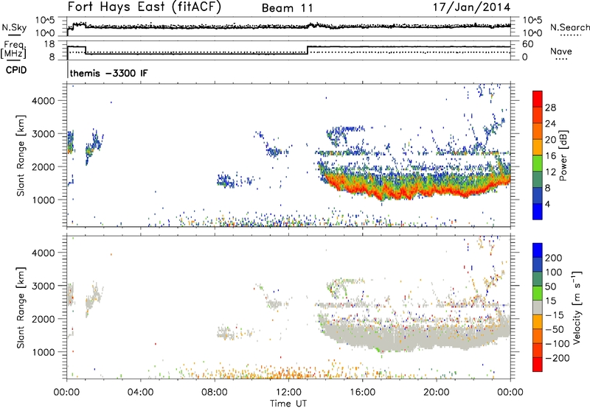The image size is (590, 408).
Task: Click the 'Beam 11' label
Action: pos(287,8)
